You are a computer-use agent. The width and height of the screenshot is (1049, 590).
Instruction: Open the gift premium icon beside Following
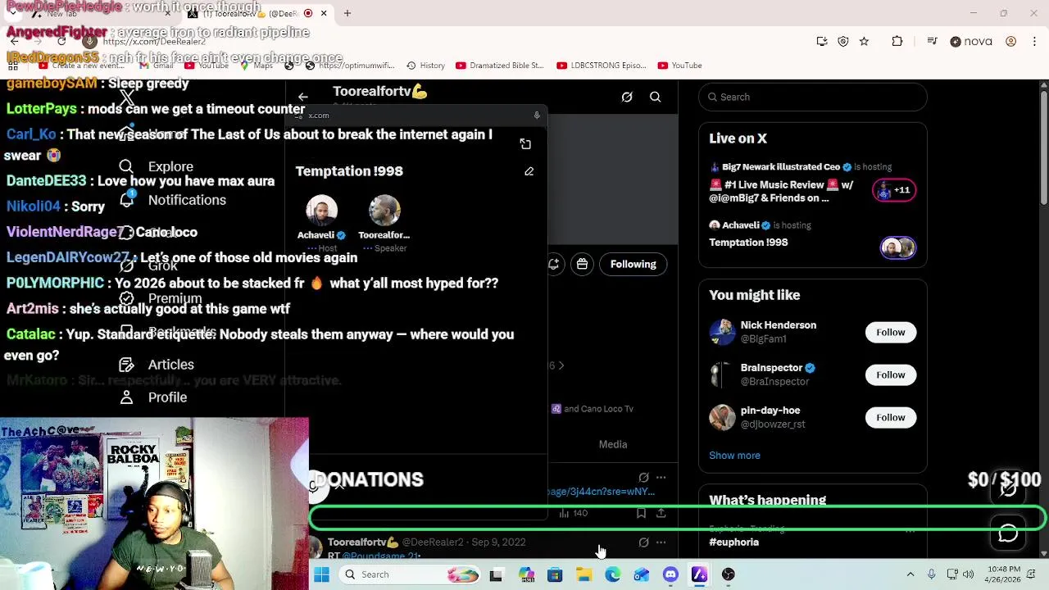[x=582, y=264]
